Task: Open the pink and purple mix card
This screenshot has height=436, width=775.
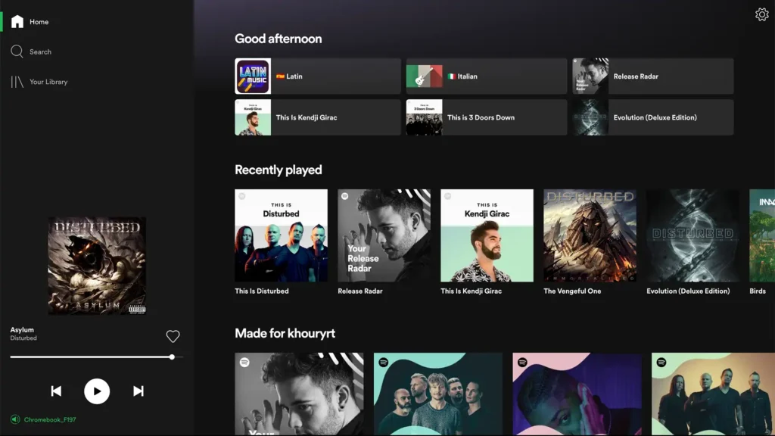Action: [x=577, y=394]
